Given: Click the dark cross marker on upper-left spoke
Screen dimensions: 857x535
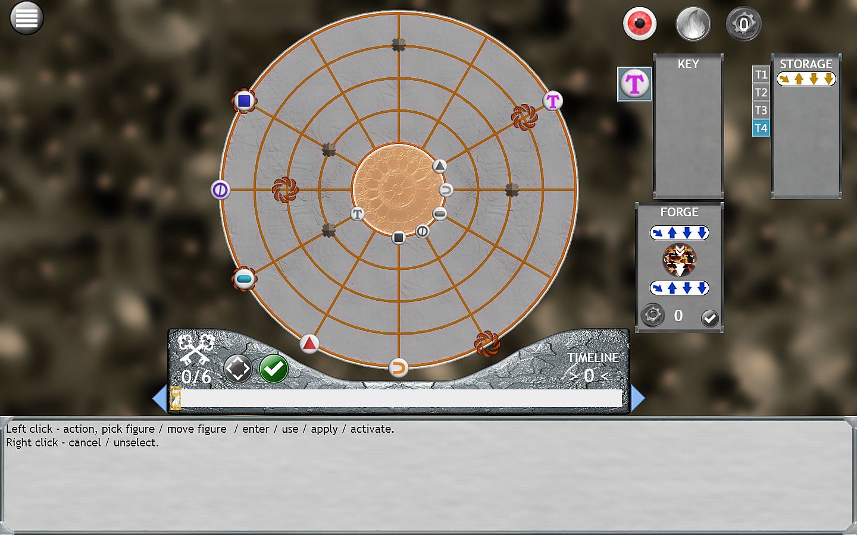Looking at the screenshot, I should pos(329,149).
